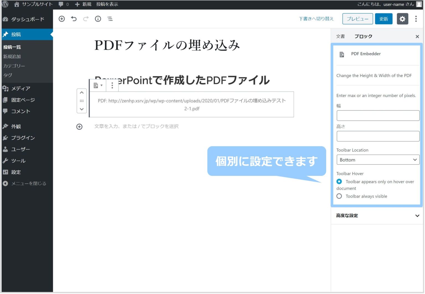This screenshot has height=294, width=425.
Task: Open the editor settings gear icon
Action: (x=402, y=19)
